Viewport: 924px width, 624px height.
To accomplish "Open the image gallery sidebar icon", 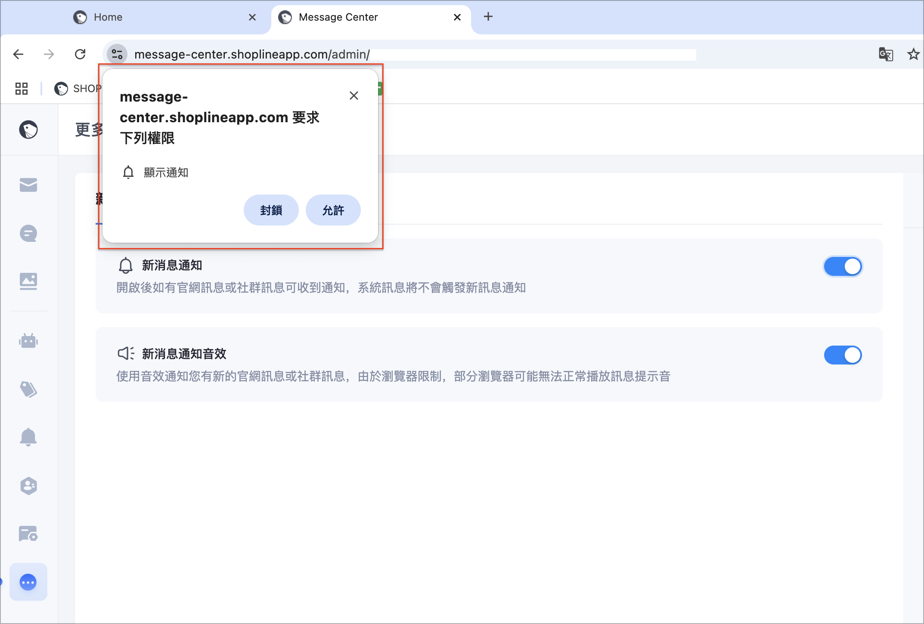I will click(x=28, y=281).
